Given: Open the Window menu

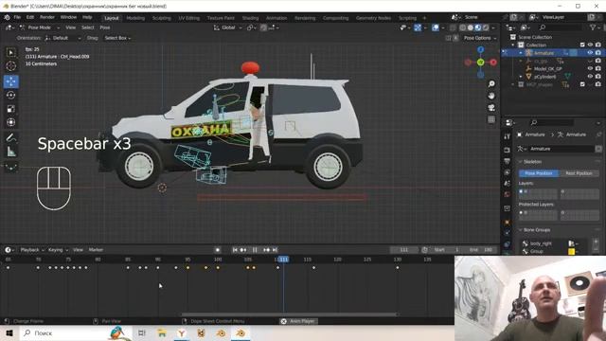Looking at the screenshot, I should pos(68,17).
